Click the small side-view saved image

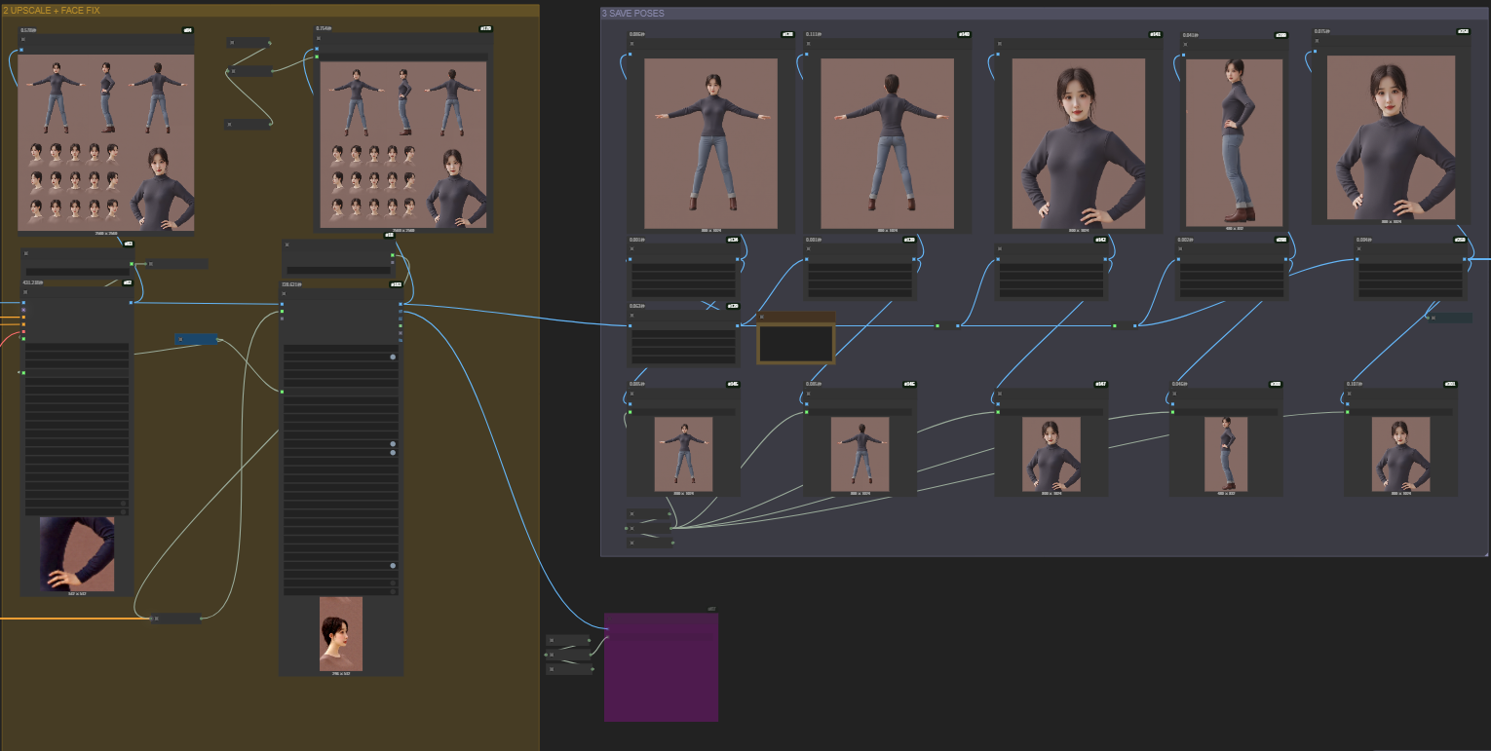(x=1226, y=454)
